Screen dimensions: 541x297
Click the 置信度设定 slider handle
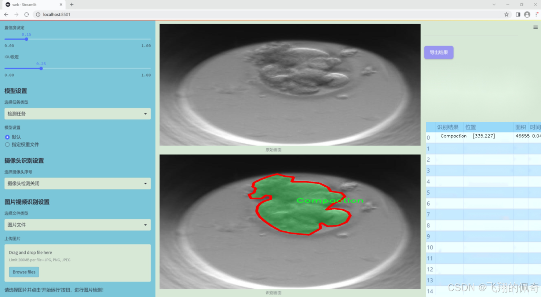pyautogui.click(x=26, y=39)
